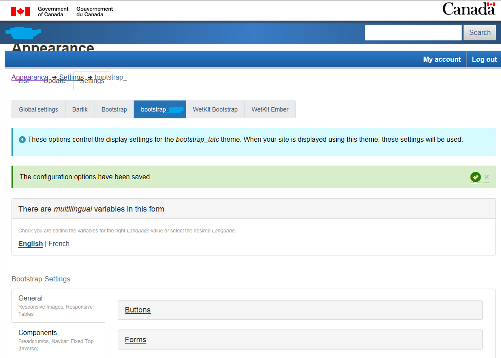Click the Search button
This screenshot has height=358, width=501.
(480, 32)
